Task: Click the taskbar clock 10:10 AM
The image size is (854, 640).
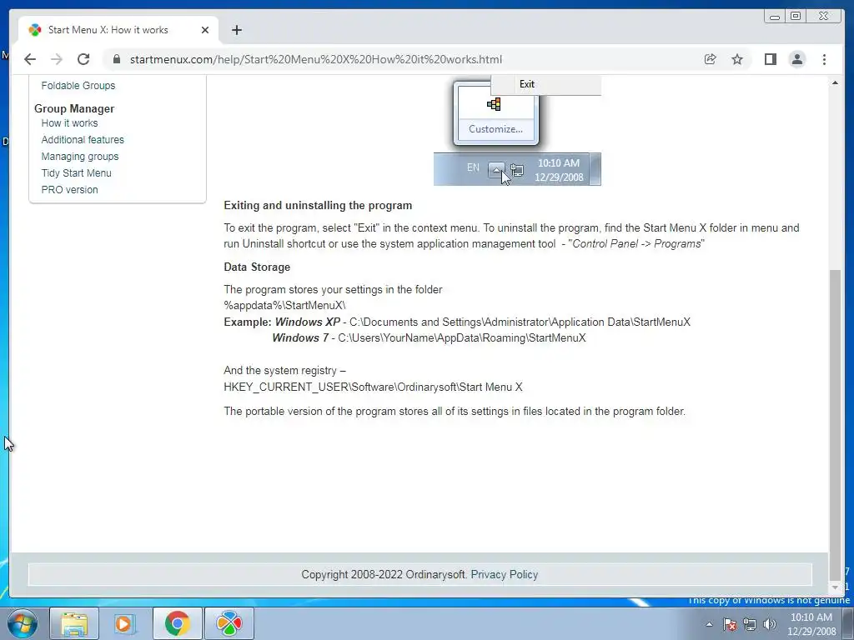Action: pyautogui.click(x=811, y=624)
